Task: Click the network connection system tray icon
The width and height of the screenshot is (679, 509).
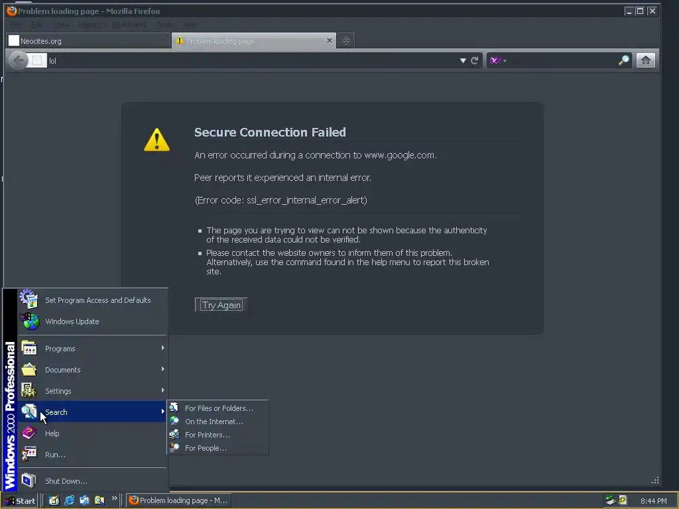Action: [611, 500]
